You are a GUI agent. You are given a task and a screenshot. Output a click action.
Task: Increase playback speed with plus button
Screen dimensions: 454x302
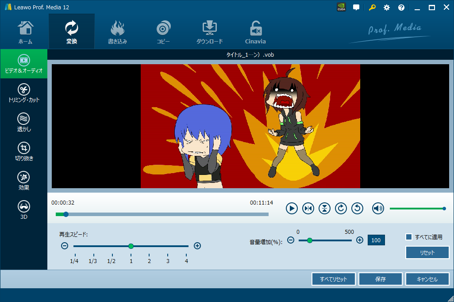197,246
